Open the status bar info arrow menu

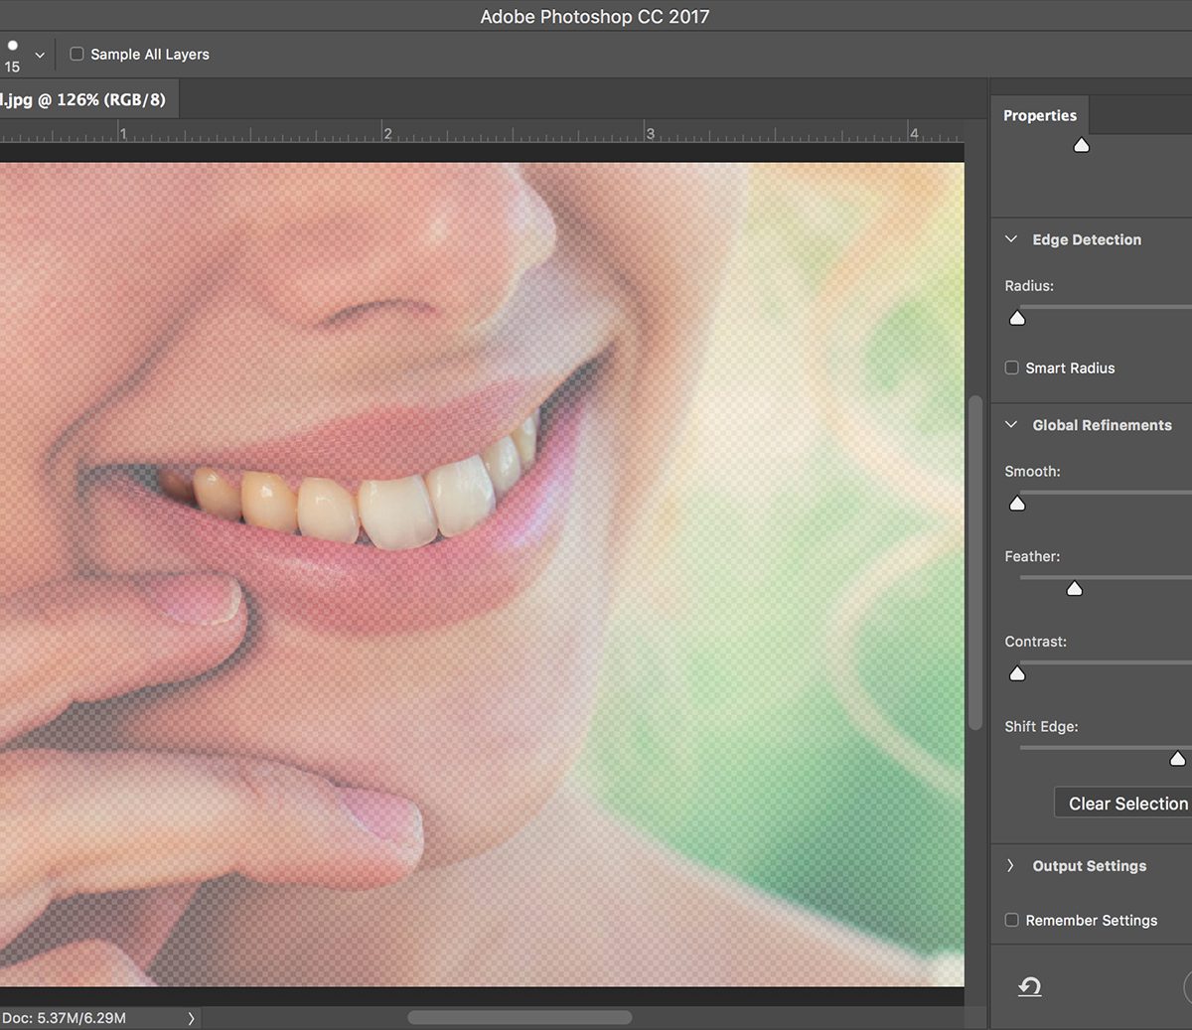pyautogui.click(x=191, y=1018)
